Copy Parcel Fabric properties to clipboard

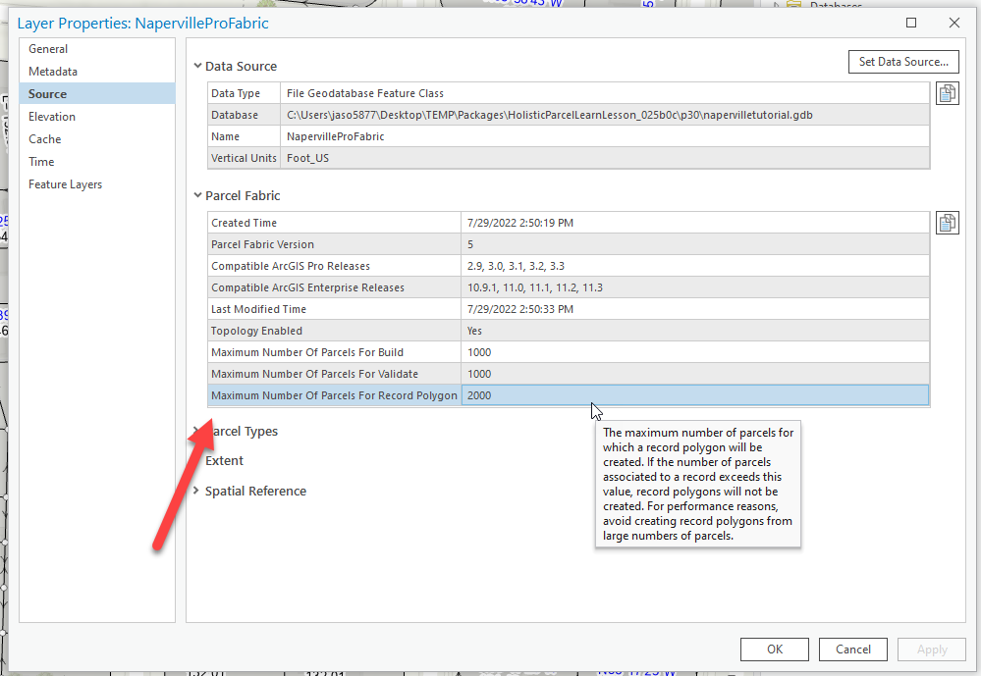(x=948, y=223)
